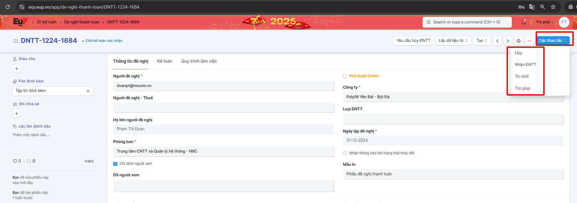This screenshot has height=203, width=577.
Task: Switch to the Kế toán tab
Action: coord(165,61)
